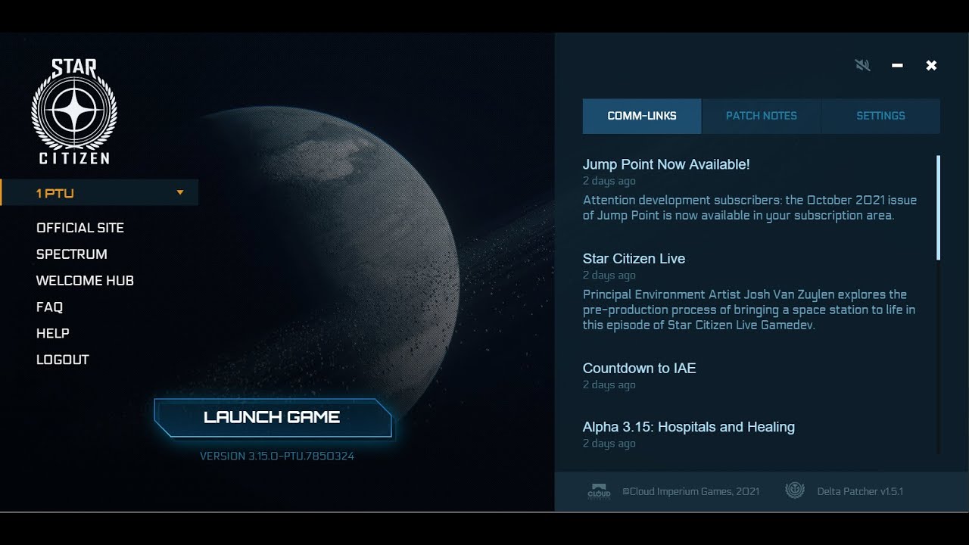Open the 'Countdown to IAE' article
Image resolution: width=969 pixels, height=545 pixels.
639,369
